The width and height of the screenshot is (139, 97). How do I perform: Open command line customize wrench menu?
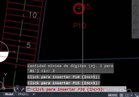tap(23, 89)
